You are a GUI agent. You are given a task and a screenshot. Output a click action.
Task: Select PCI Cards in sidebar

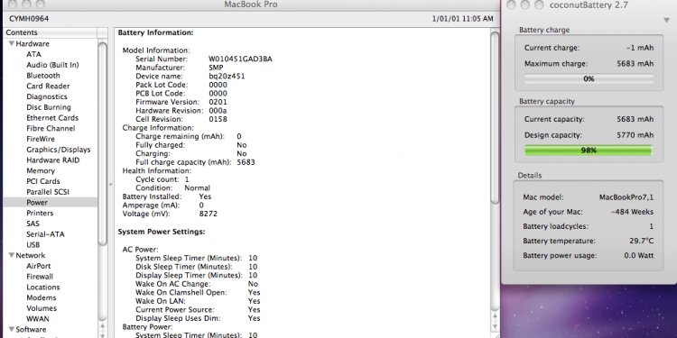[43, 181]
